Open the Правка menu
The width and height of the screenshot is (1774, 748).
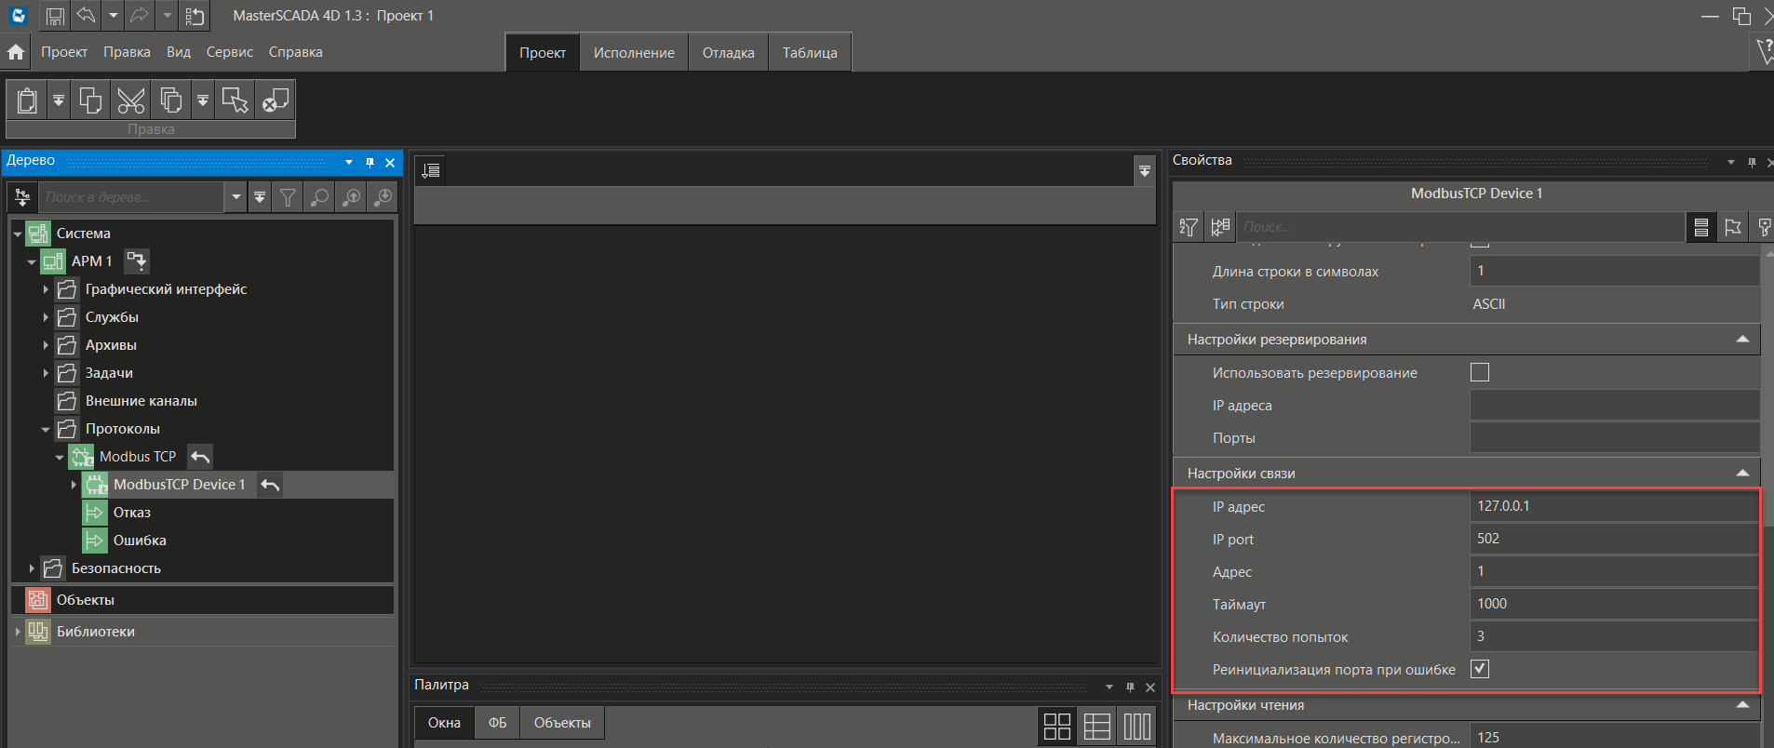(x=127, y=52)
